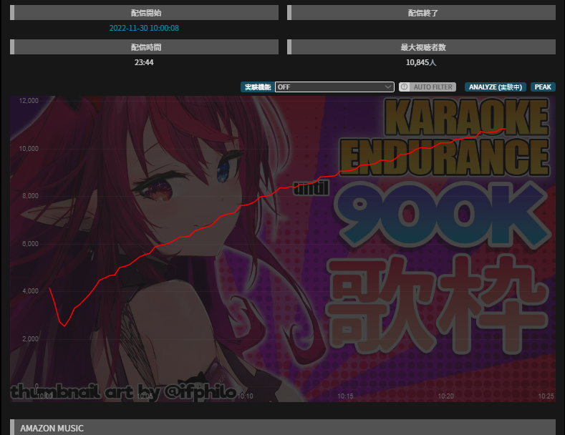The height and width of the screenshot is (435, 565).
Task: Click the 2,000 y-axis label
Action: pyautogui.click(x=30, y=339)
